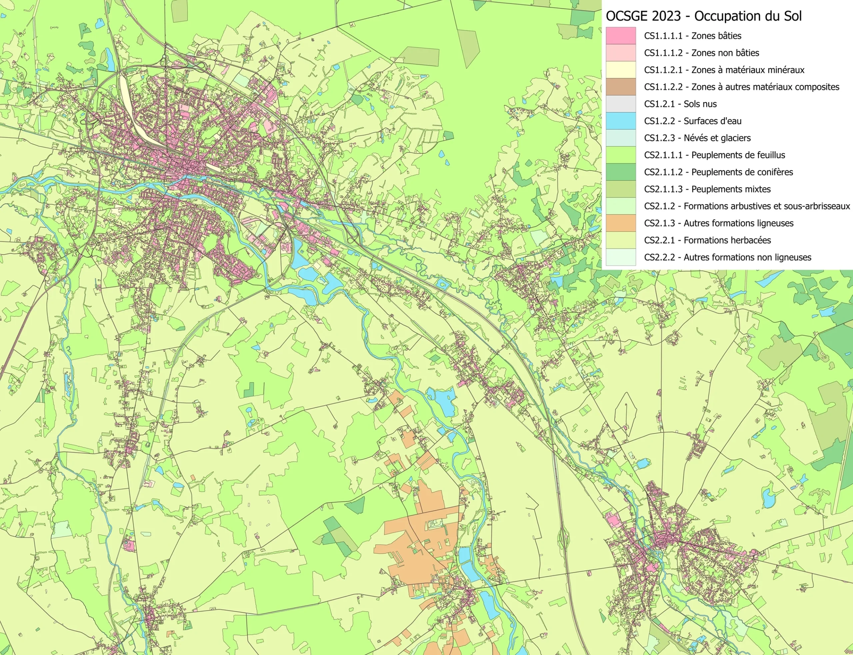Screen dimensions: 853x655
Task: Click the Peuplements mixtes swatch
Action: (x=621, y=189)
